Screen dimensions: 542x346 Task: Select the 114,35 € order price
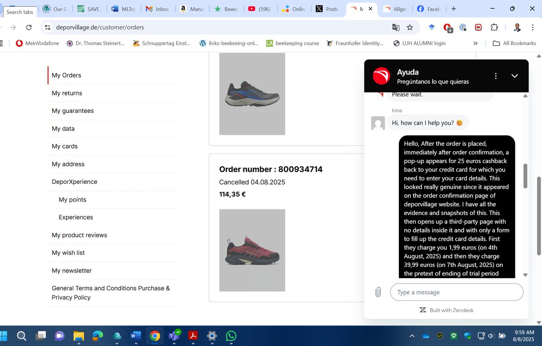point(232,195)
